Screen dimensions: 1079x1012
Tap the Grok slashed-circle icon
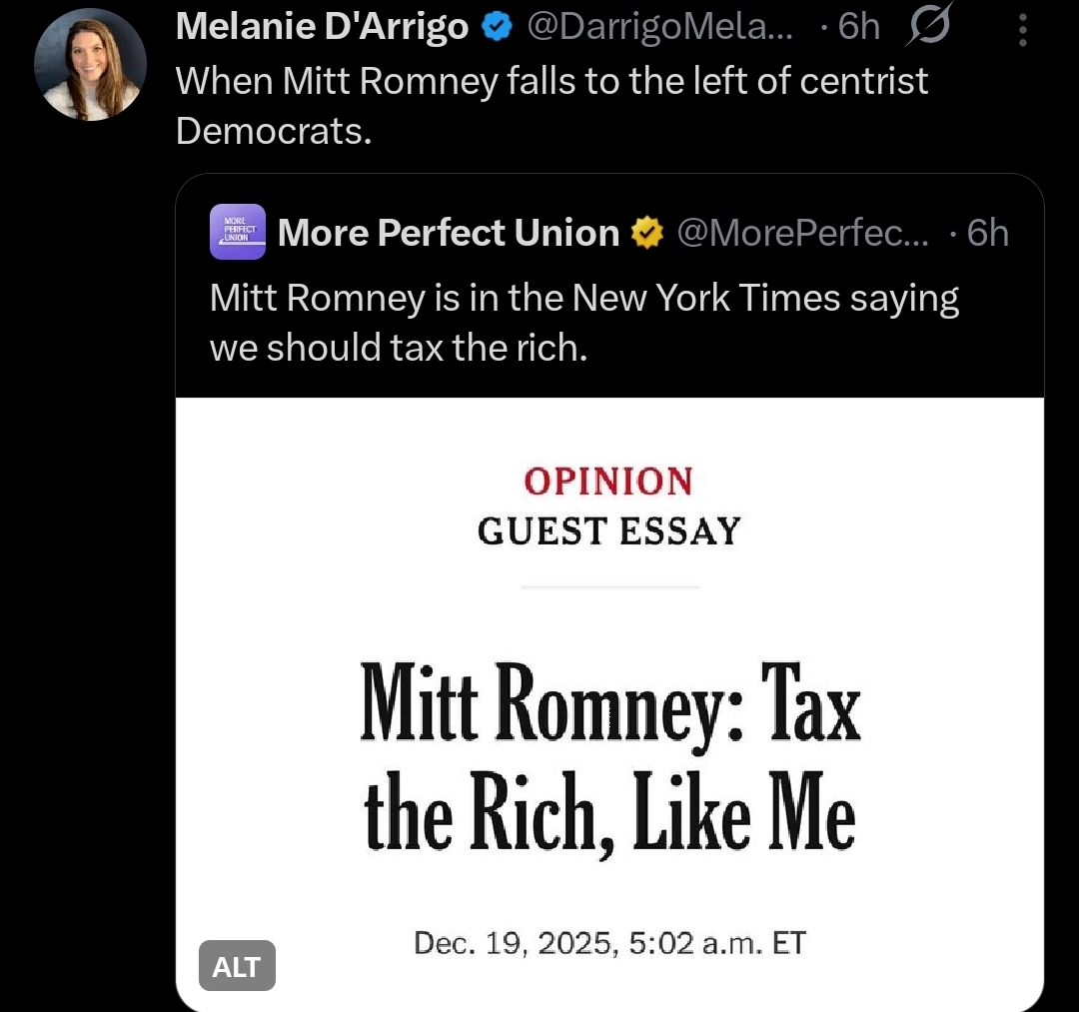click(x=929, y=26)
